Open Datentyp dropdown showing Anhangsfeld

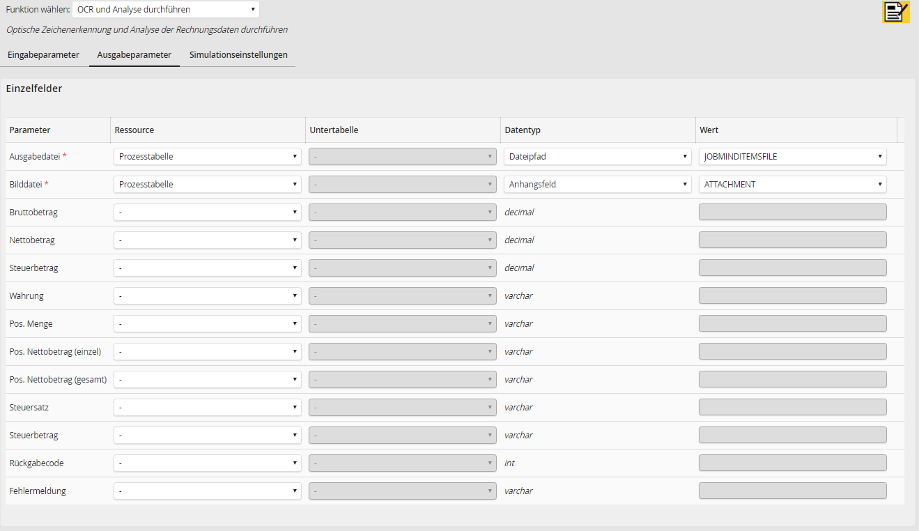[x=598, y=185]
